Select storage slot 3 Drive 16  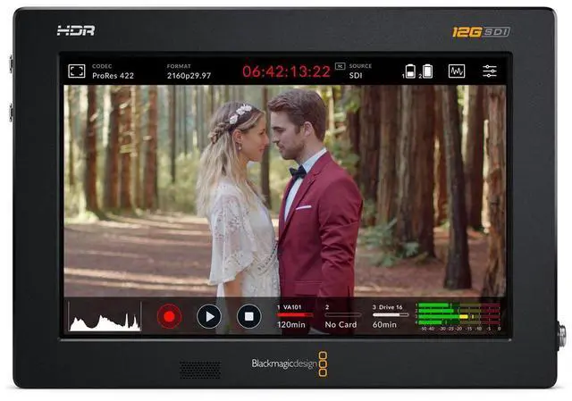point(390,315)
